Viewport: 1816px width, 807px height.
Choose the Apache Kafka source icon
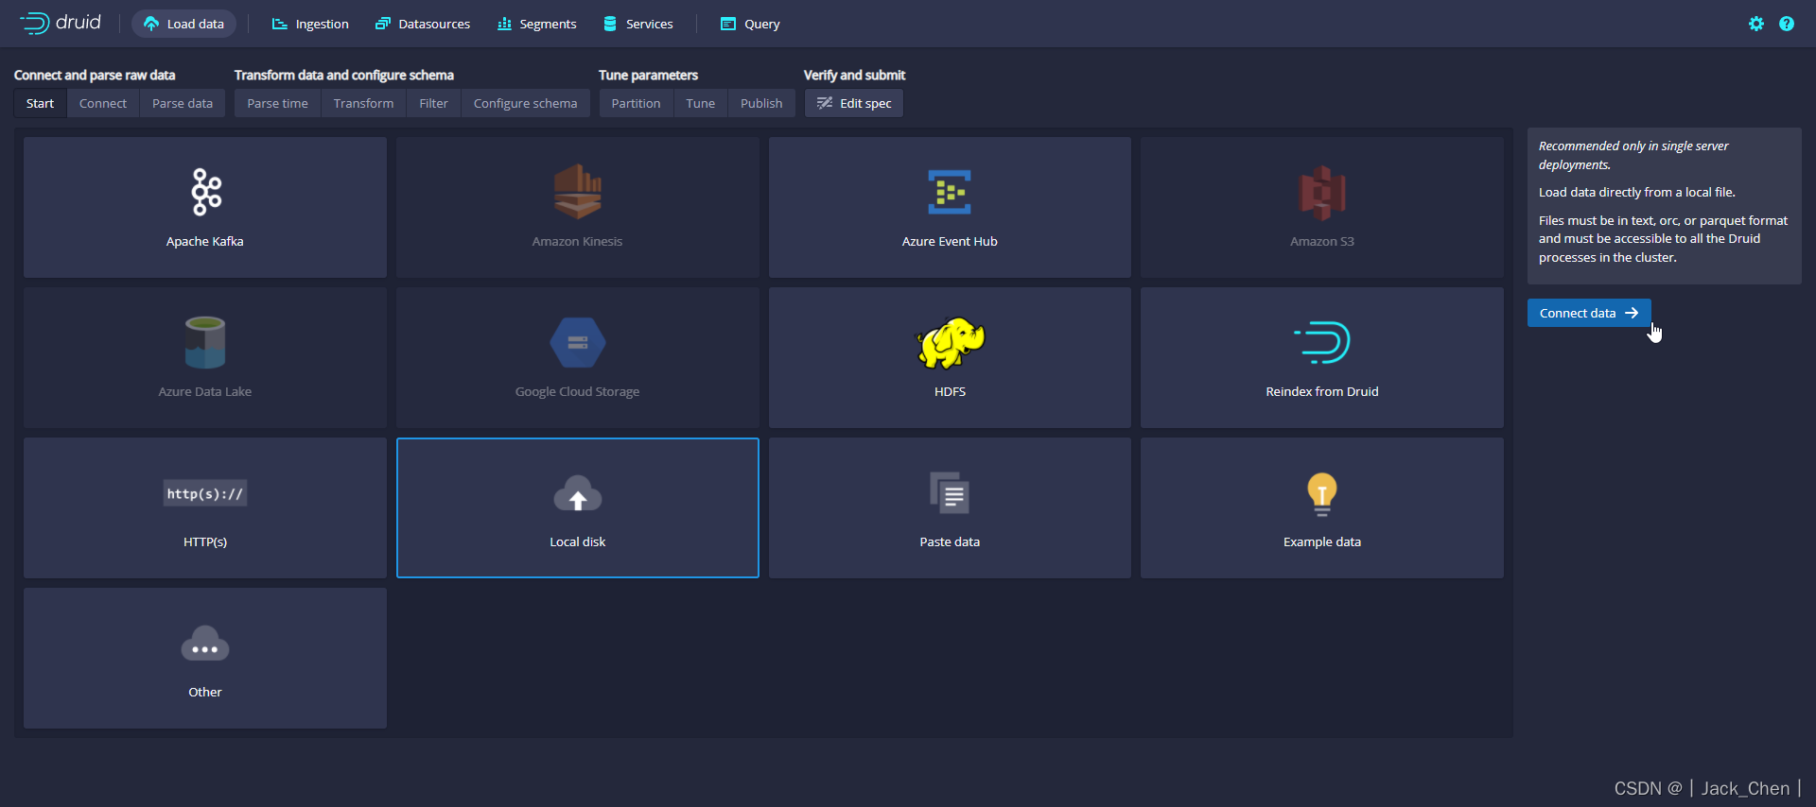click(205, 192)
